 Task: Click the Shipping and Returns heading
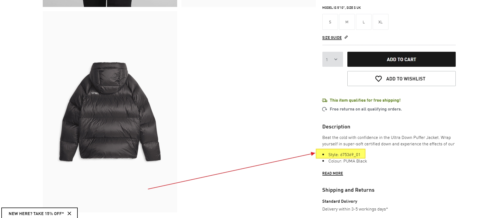[x=348, y=190]
